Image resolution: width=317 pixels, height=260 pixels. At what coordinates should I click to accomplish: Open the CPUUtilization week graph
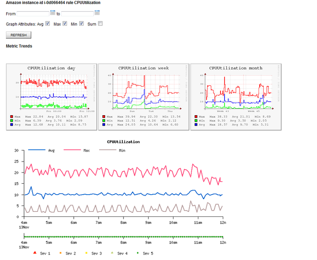point(144,97)
